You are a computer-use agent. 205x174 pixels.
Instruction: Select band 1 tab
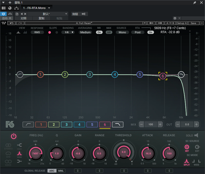click(41, 125)
